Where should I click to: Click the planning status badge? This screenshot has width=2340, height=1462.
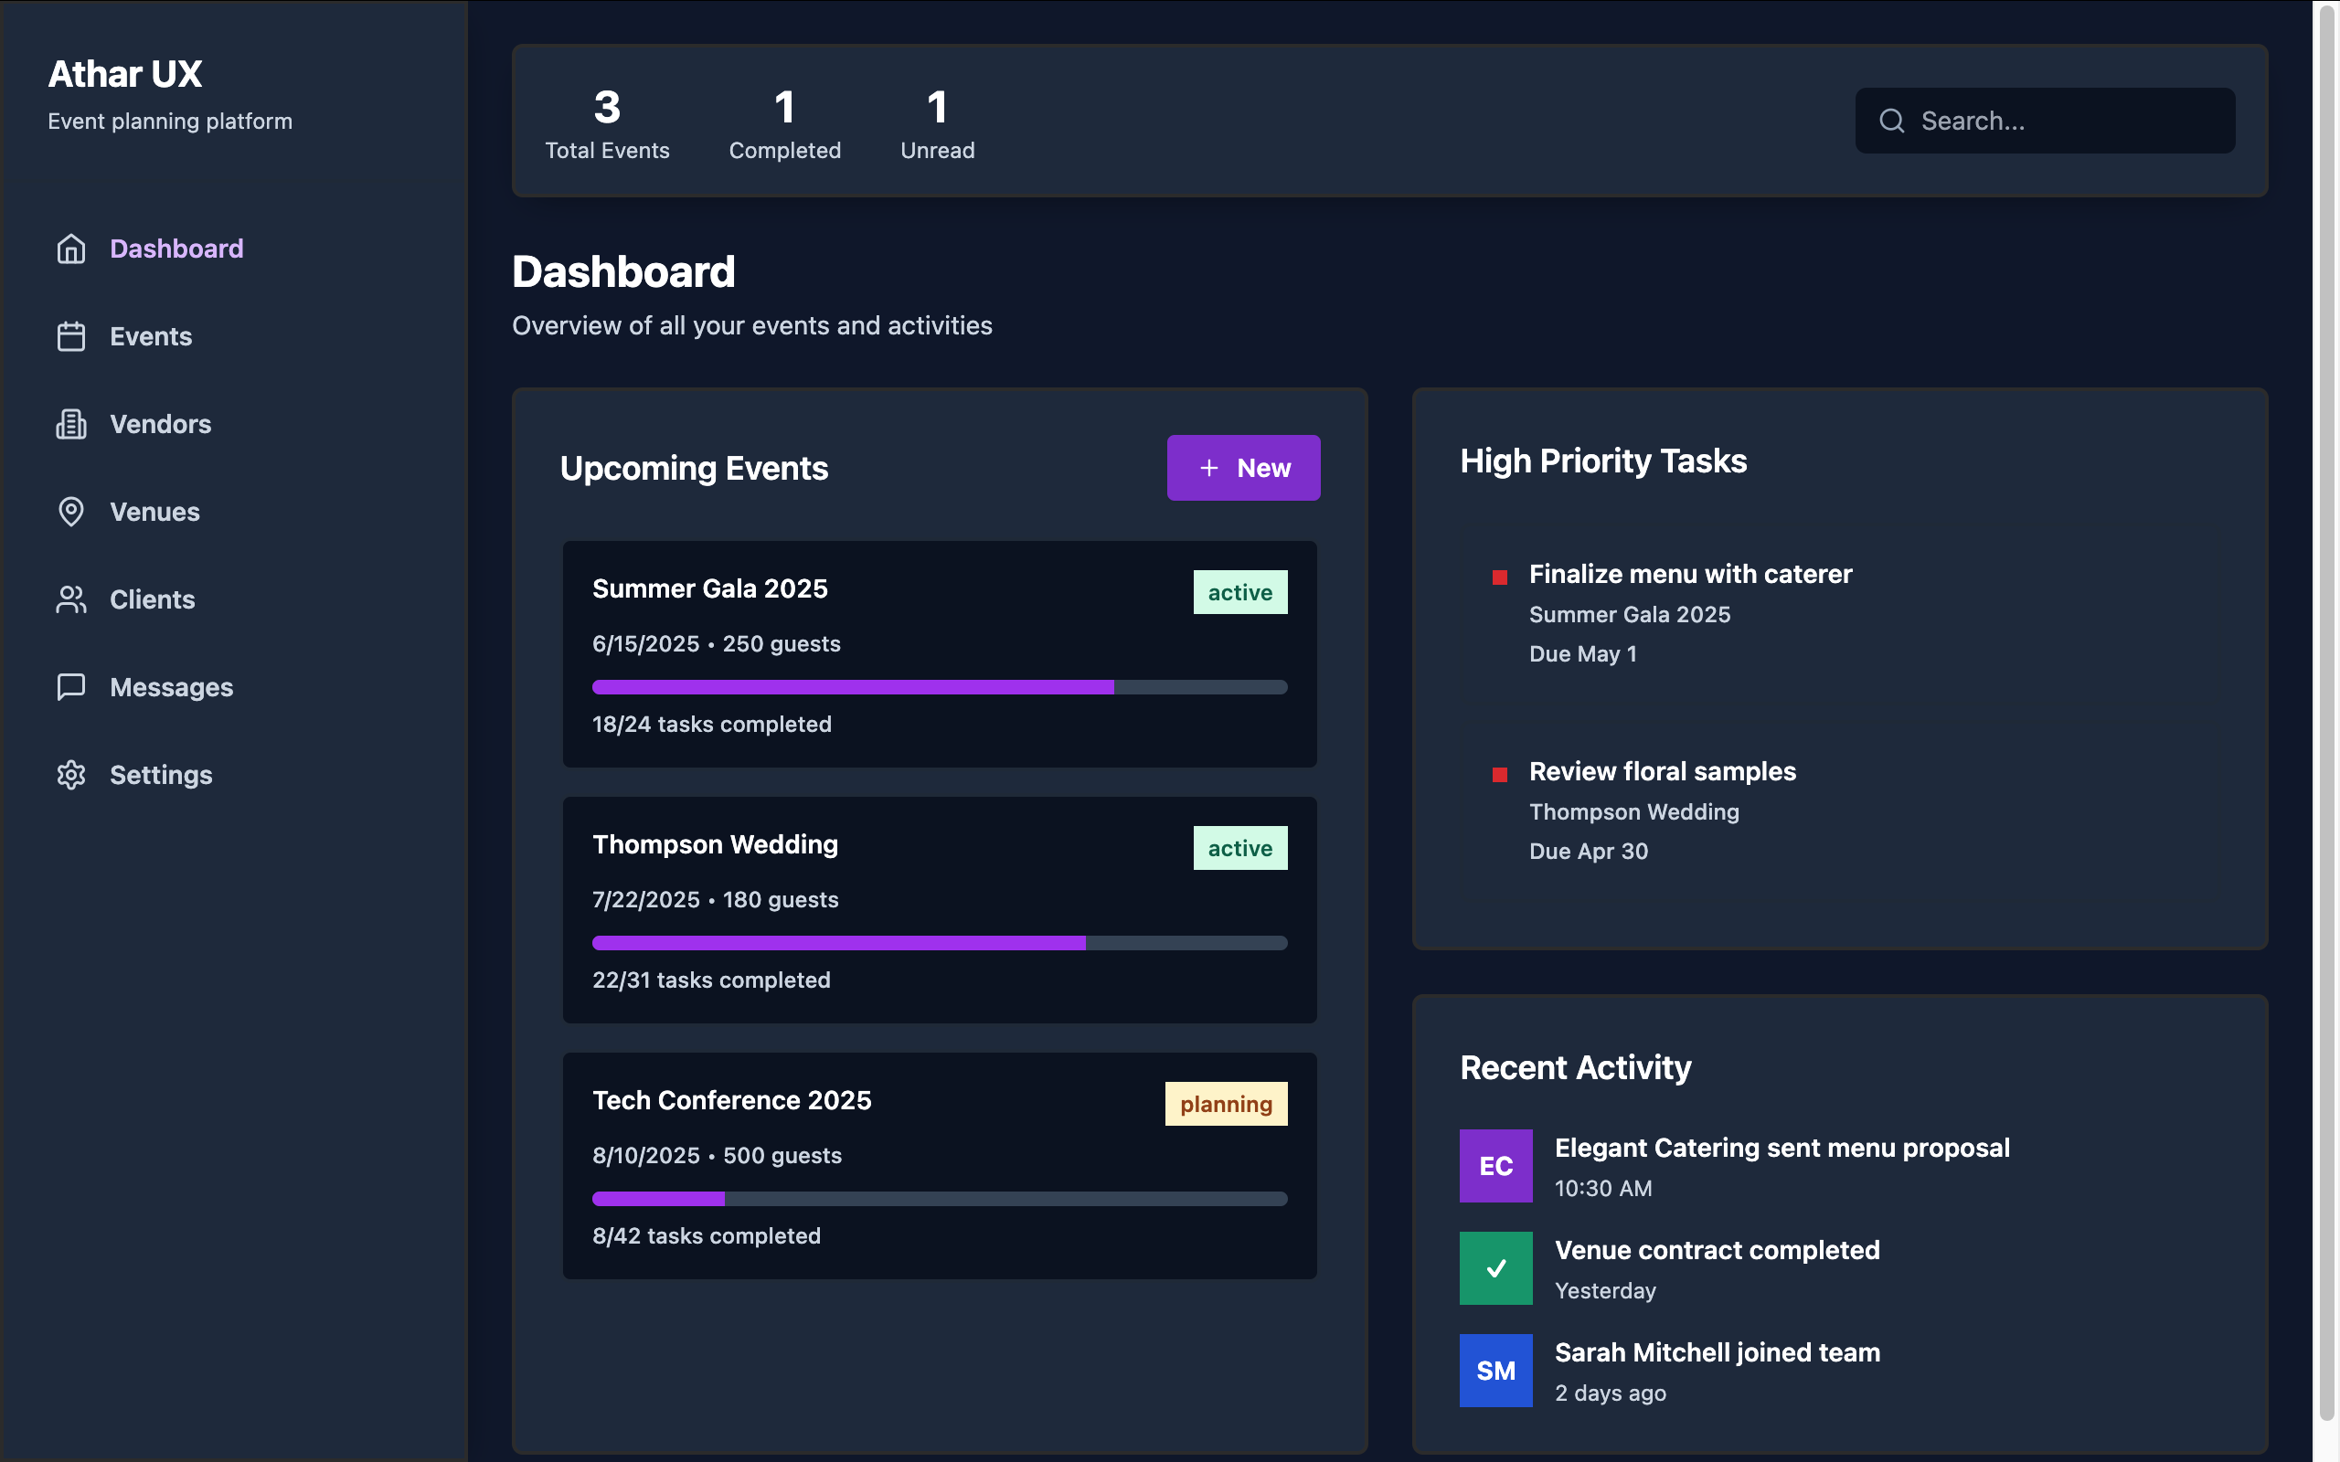click(x=1225, y=1104)
